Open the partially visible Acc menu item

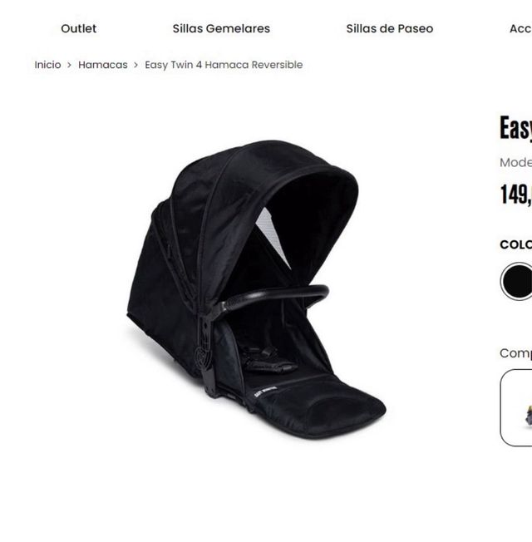point(520,28)
